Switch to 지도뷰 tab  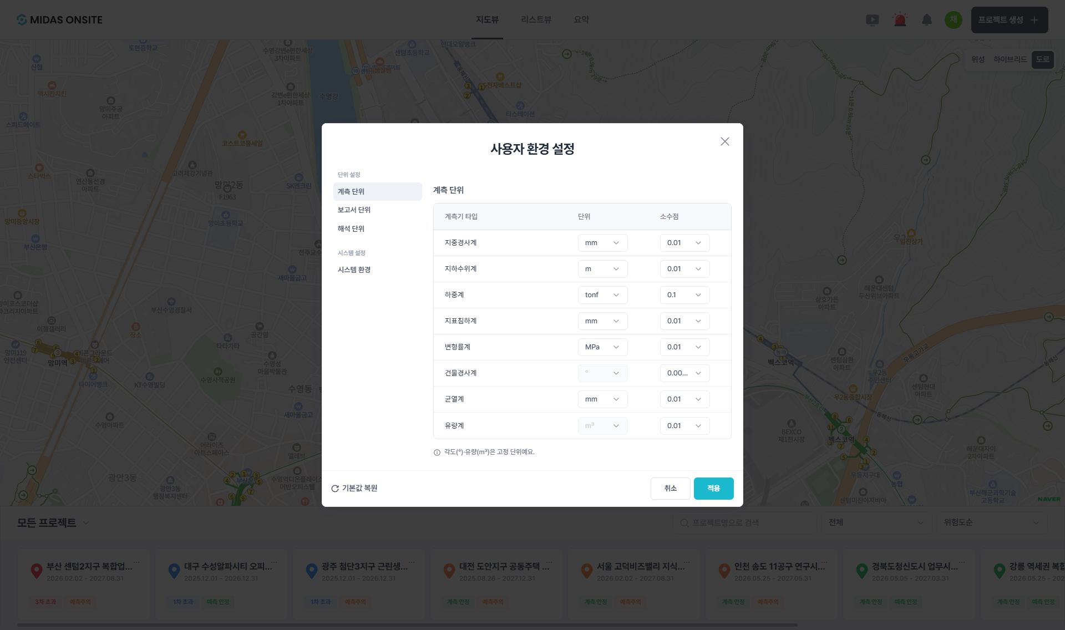(x=487, y=20)
